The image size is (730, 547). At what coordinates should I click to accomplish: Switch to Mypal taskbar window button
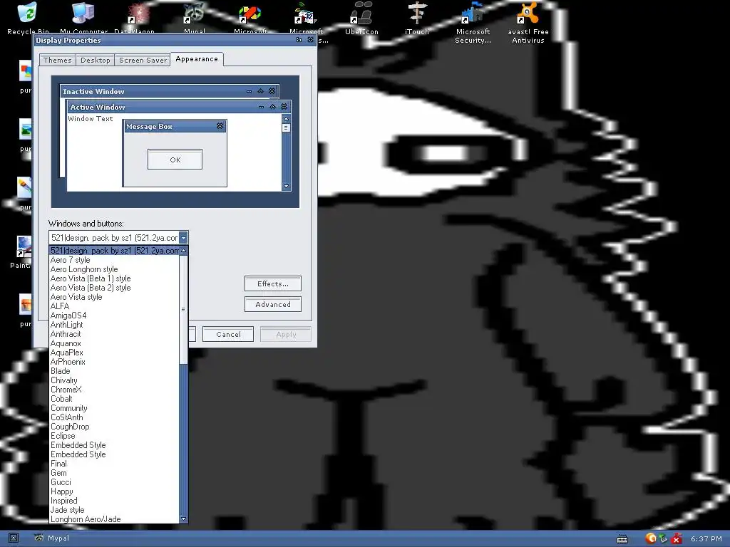pos(51,538)
